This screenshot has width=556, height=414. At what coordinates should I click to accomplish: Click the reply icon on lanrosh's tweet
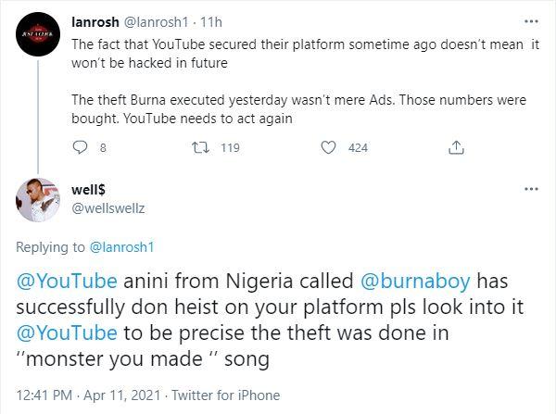80,147
